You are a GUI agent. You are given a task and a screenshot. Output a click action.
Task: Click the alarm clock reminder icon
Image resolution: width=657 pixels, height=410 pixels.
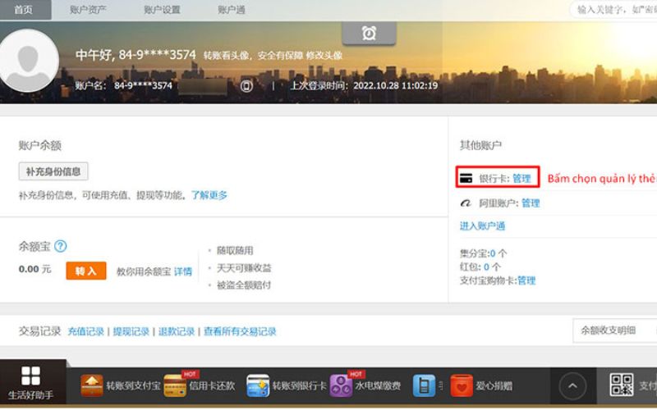[369, 33]
